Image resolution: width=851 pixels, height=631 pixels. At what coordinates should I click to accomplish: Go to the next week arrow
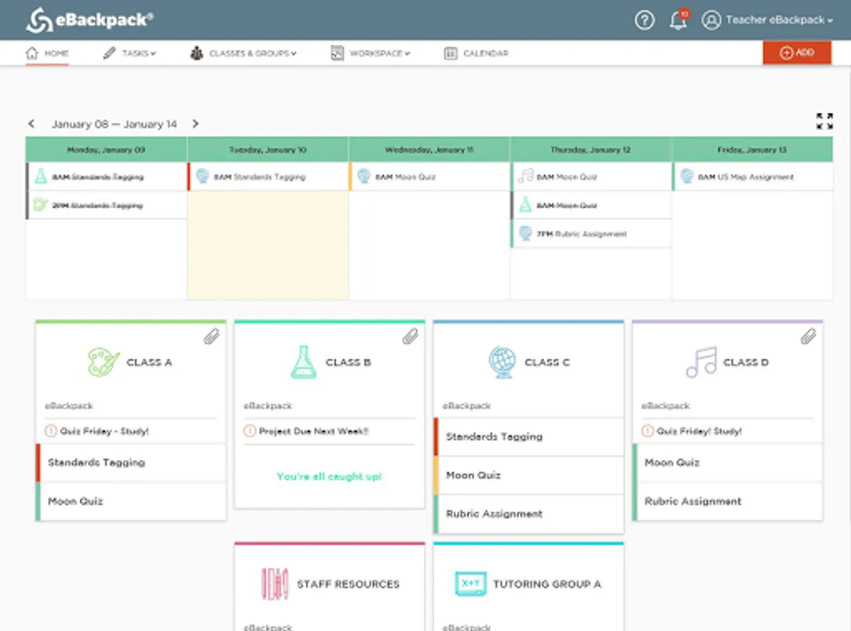[195, 124]
